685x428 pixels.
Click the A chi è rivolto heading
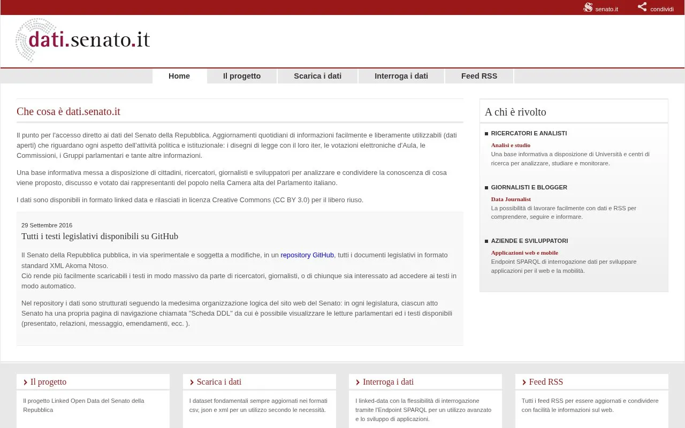tap(515, 112)
